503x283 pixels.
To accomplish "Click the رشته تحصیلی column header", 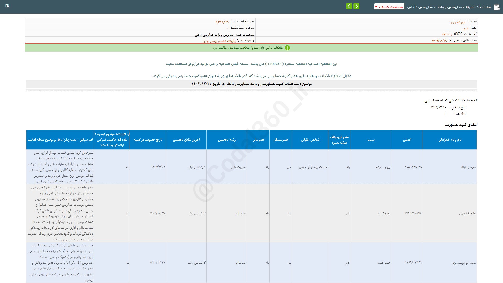I will (x=227, y=140).
